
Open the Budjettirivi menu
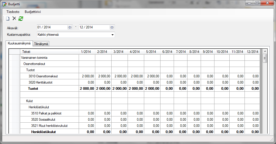[33, 12]
